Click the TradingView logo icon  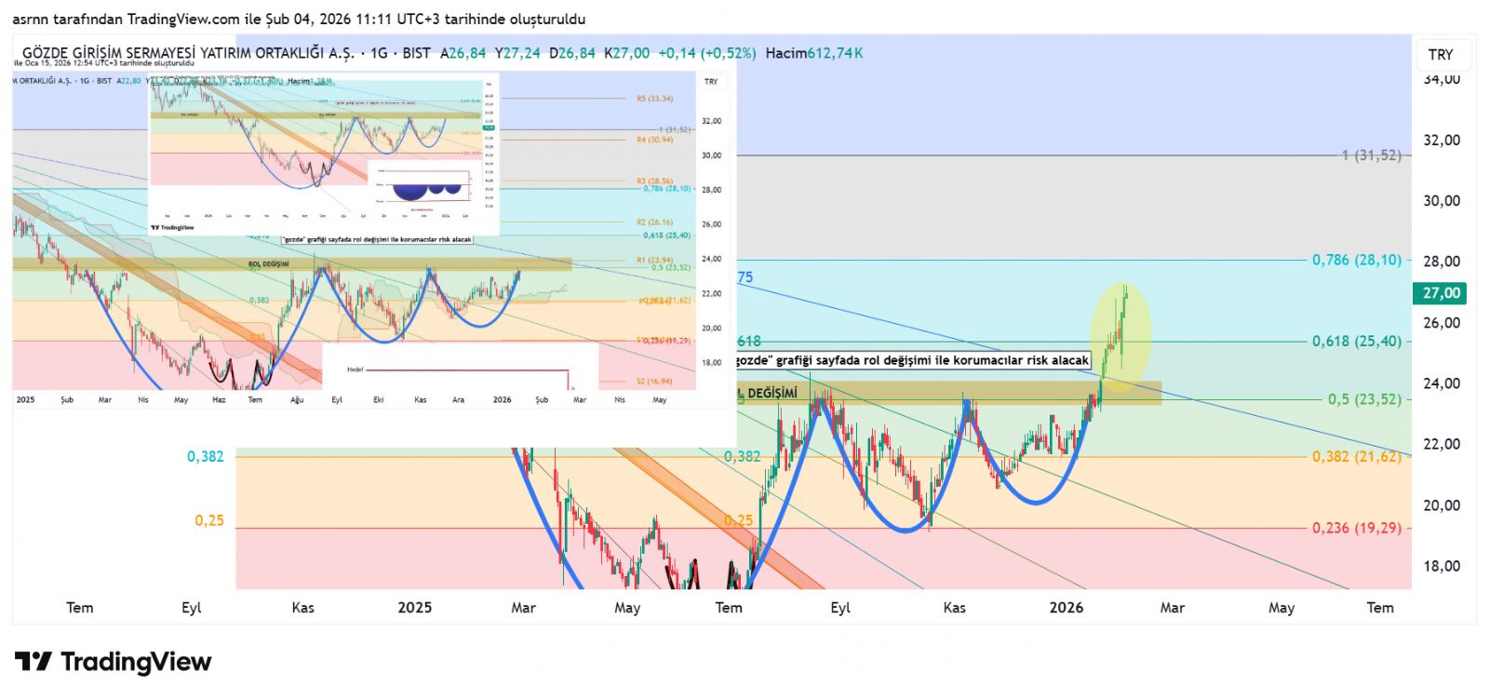point(34,662)
